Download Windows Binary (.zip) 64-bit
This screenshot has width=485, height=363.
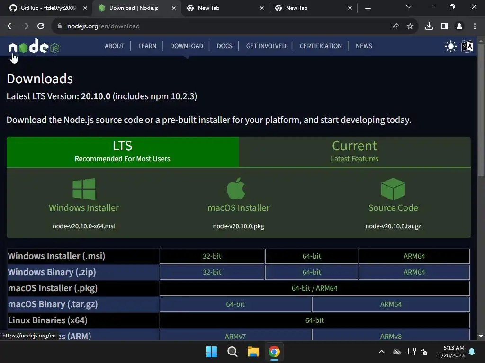312,272
